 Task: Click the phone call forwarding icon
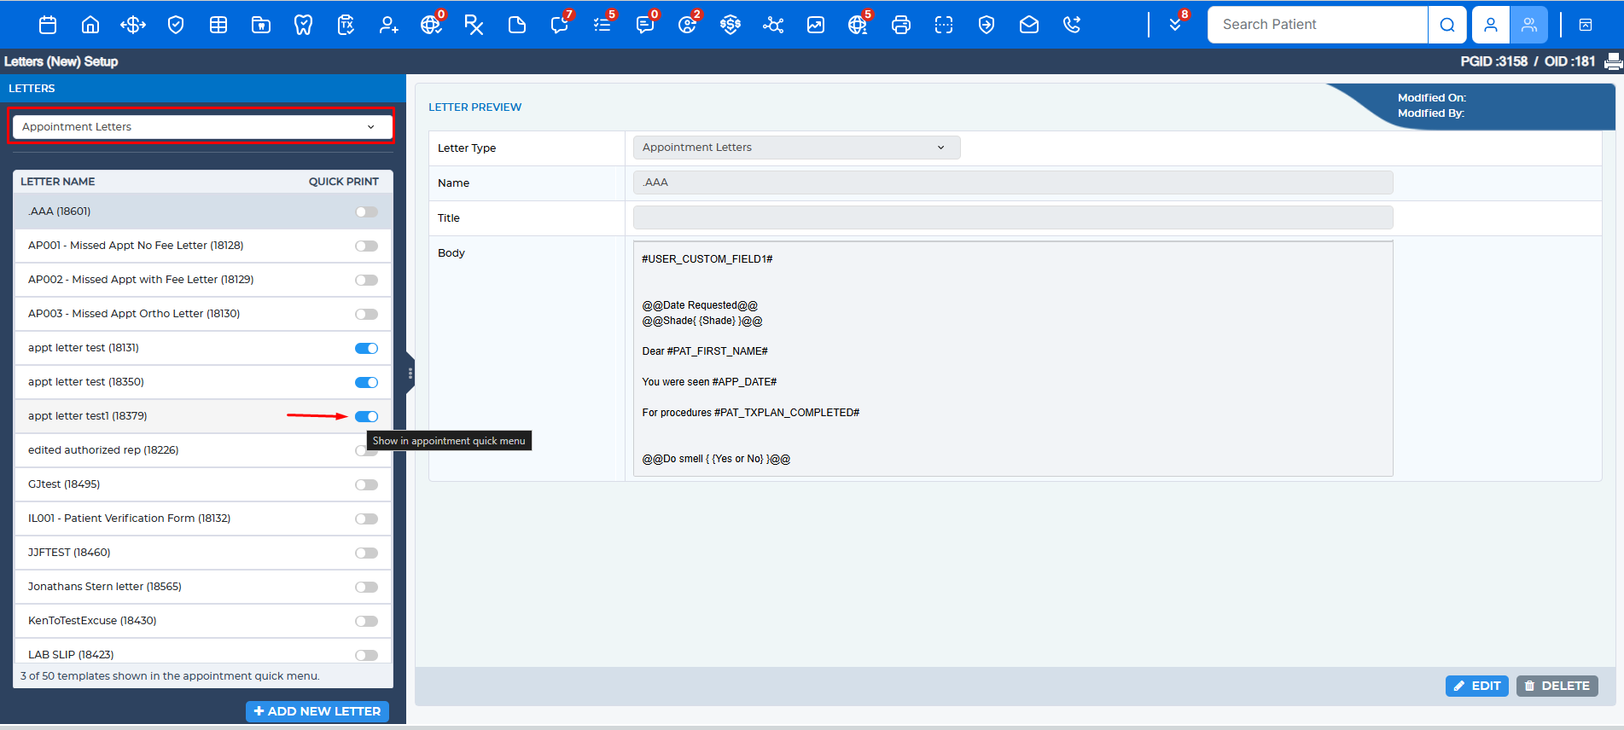1072,25
